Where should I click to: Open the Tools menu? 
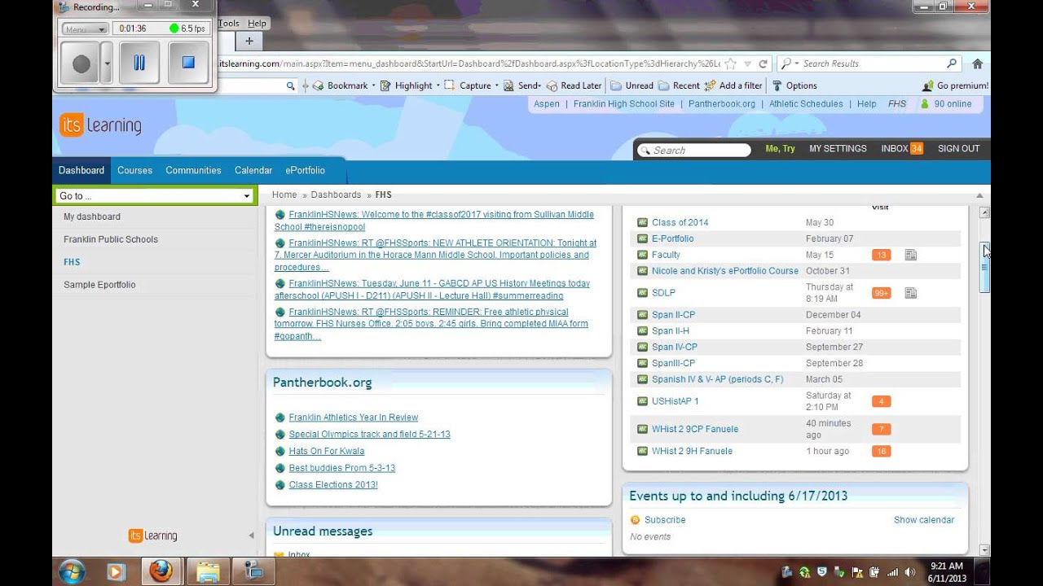(229, 24)
